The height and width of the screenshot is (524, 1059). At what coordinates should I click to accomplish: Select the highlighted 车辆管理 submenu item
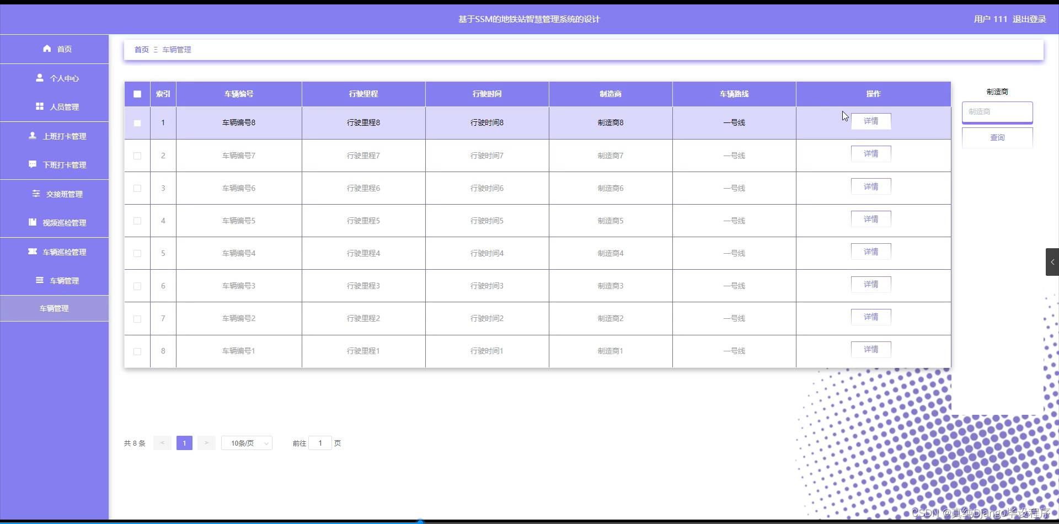point(54,308)
